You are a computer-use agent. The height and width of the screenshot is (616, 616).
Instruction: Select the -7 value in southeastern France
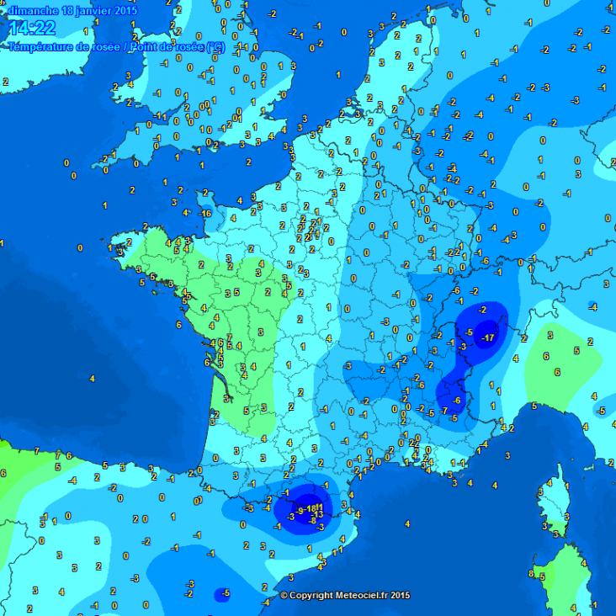click(443, 411)
